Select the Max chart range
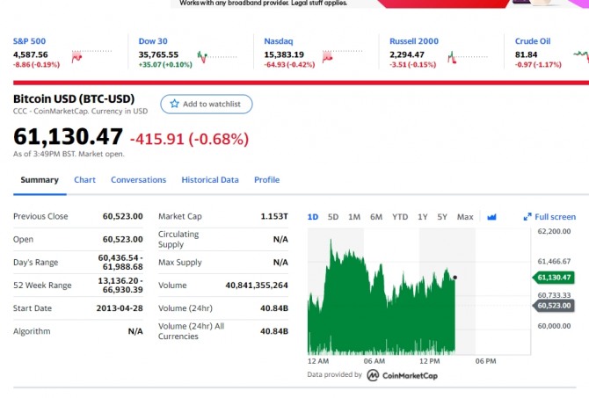Viewport: 589px width, 398px height. pyautogui.click(x=465, y=217)
